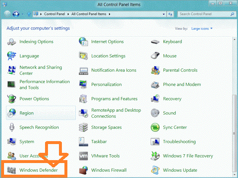Open the Storage Spaces drives icon
This screenshot has height=178, width=238.
click(x=83, y=127)
